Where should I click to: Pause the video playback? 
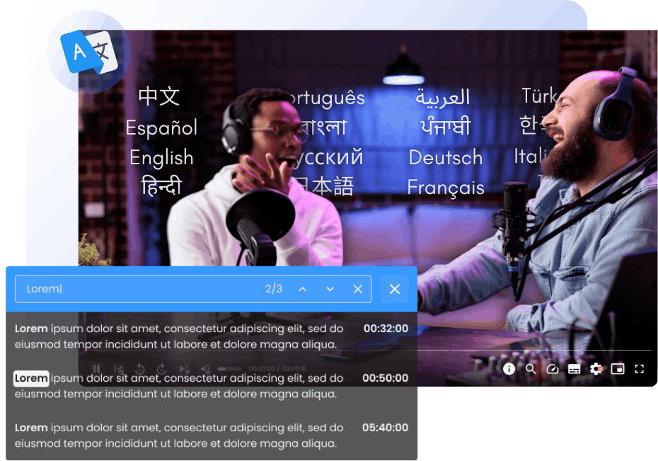point(97,369)
